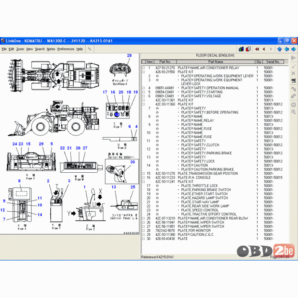Click the icon directly below the shopping cart
This screenshot has width=298, height=298.
293,89
